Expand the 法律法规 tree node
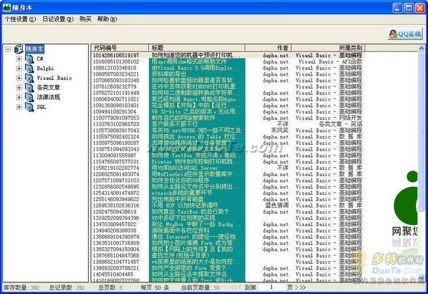The height and width of the screenshot is (294, 428). [19, 97]
